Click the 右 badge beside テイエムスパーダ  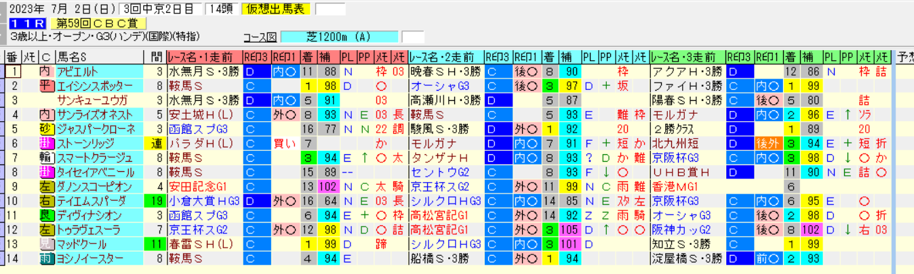click(45, 201)
